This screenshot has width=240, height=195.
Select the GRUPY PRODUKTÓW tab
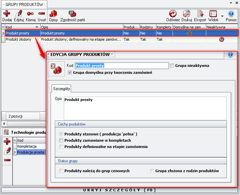24,4
